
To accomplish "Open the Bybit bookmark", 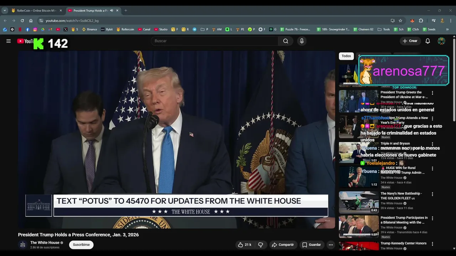I will tap(107, 30).
